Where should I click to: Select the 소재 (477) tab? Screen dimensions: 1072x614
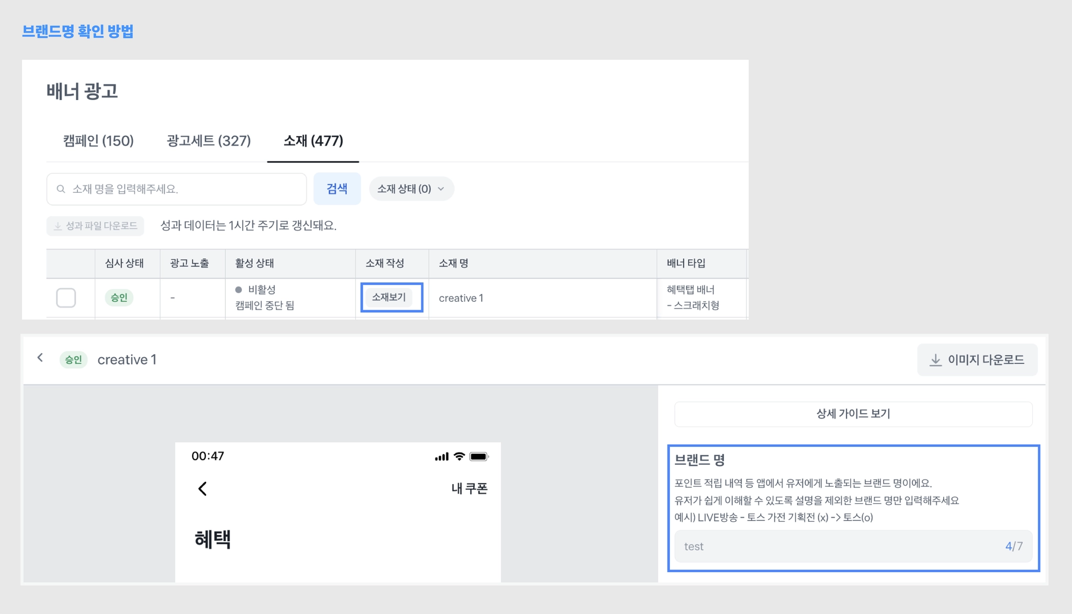[313, 140]
